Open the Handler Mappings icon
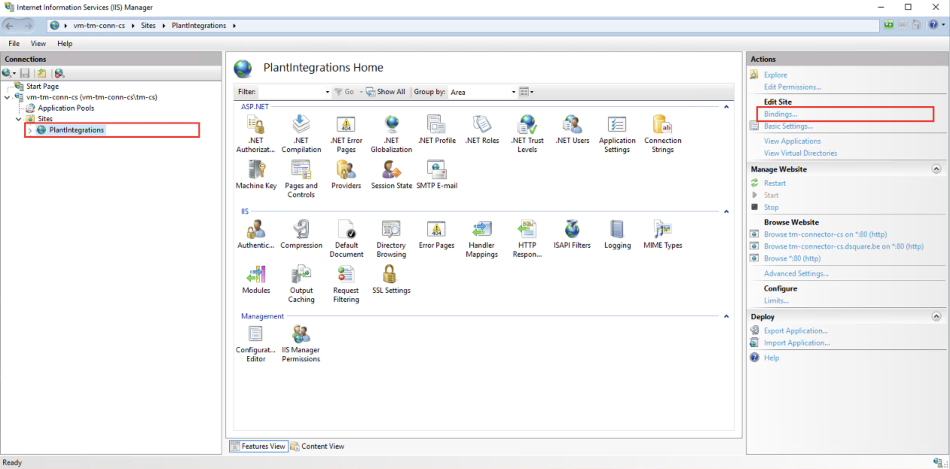Viewport: 950px width, 469px height. [481, 229]
